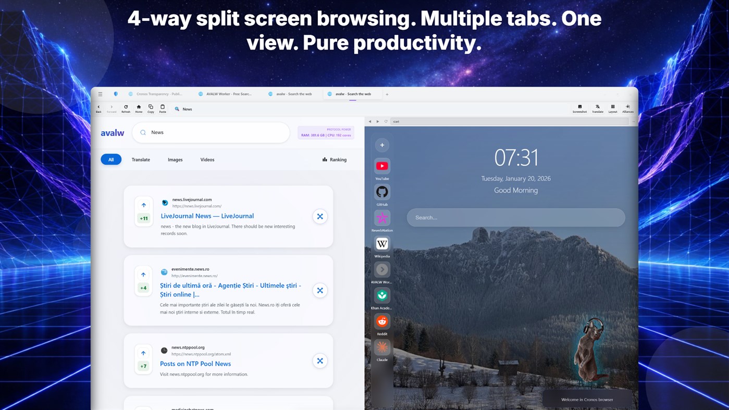Open the Ranking dropdown on results page
The image size is (729, 410).
[x=334, y=159]
